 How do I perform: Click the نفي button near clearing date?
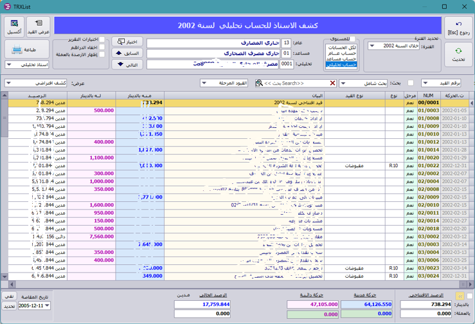9,296
